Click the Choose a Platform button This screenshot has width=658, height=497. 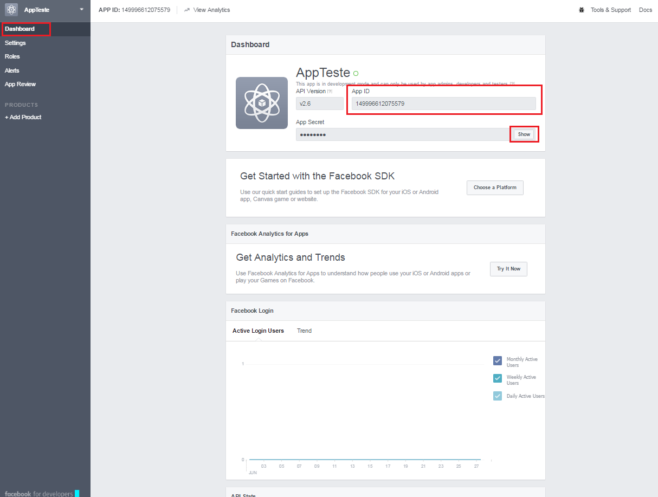(x=495, y=188)
